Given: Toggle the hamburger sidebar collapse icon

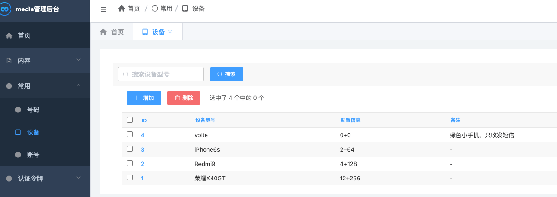Looking at the screenshot, I should point(103,9).
